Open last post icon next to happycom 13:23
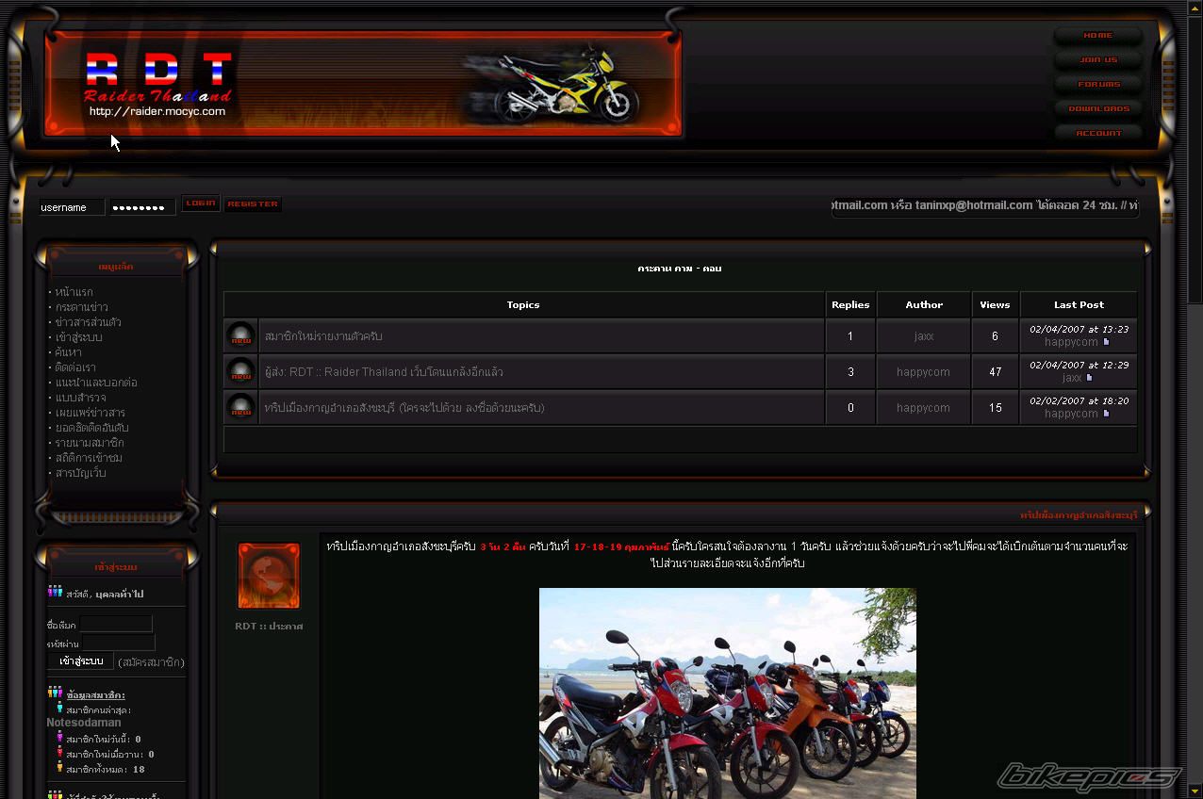This screenshot has width=1203, height=799. [x=1107, y=343]
